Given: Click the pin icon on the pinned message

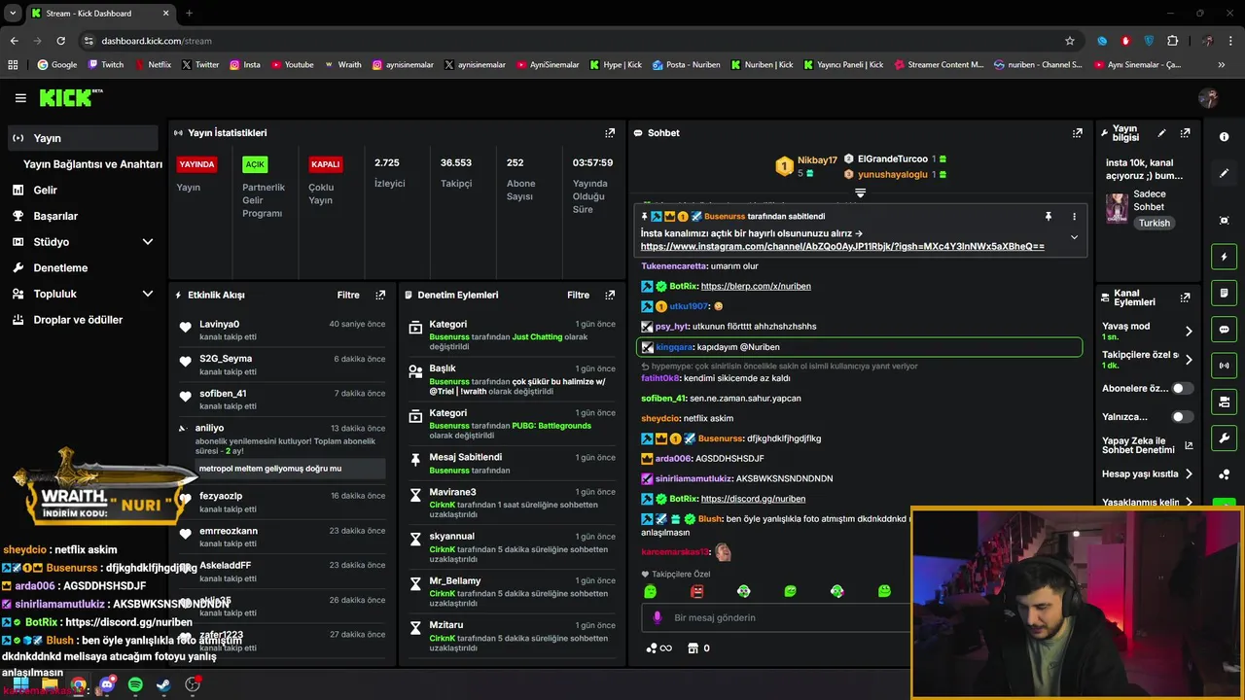Looking at the screenshot, I should (x=1049, y=217).
